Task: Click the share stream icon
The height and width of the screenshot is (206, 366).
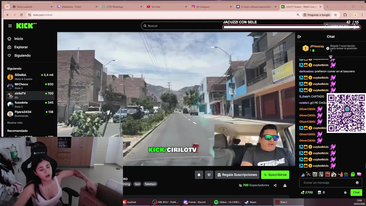Action: pyautogui.click(x=275, y=185)
